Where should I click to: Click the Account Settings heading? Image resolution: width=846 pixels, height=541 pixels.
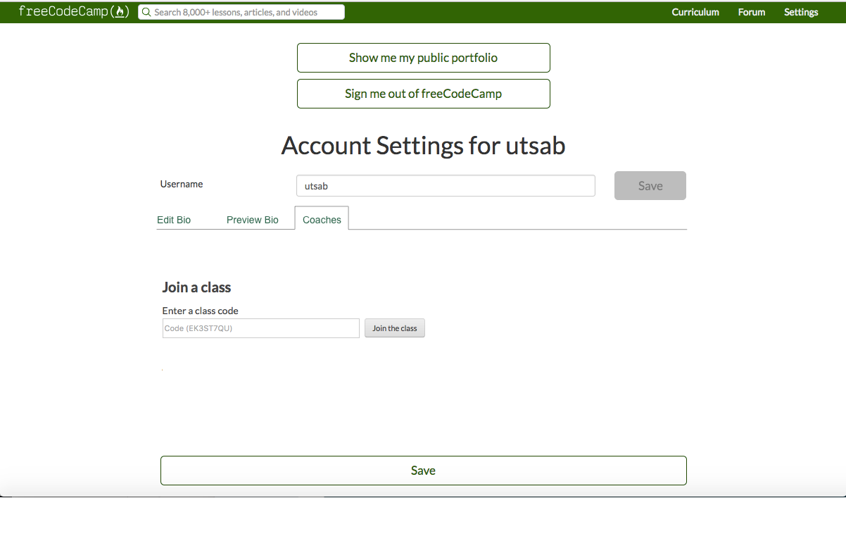pos(423,145)
